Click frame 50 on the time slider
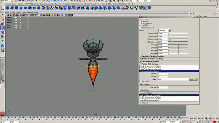 pyautogui.click(x=90, y=118)
